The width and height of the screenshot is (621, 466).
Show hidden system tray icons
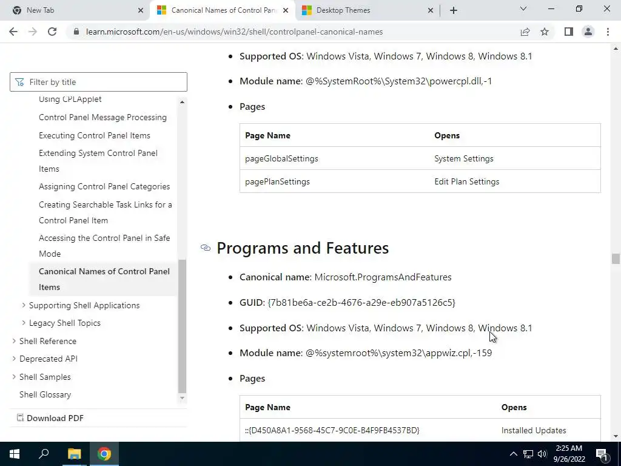[x=513, y=454]
